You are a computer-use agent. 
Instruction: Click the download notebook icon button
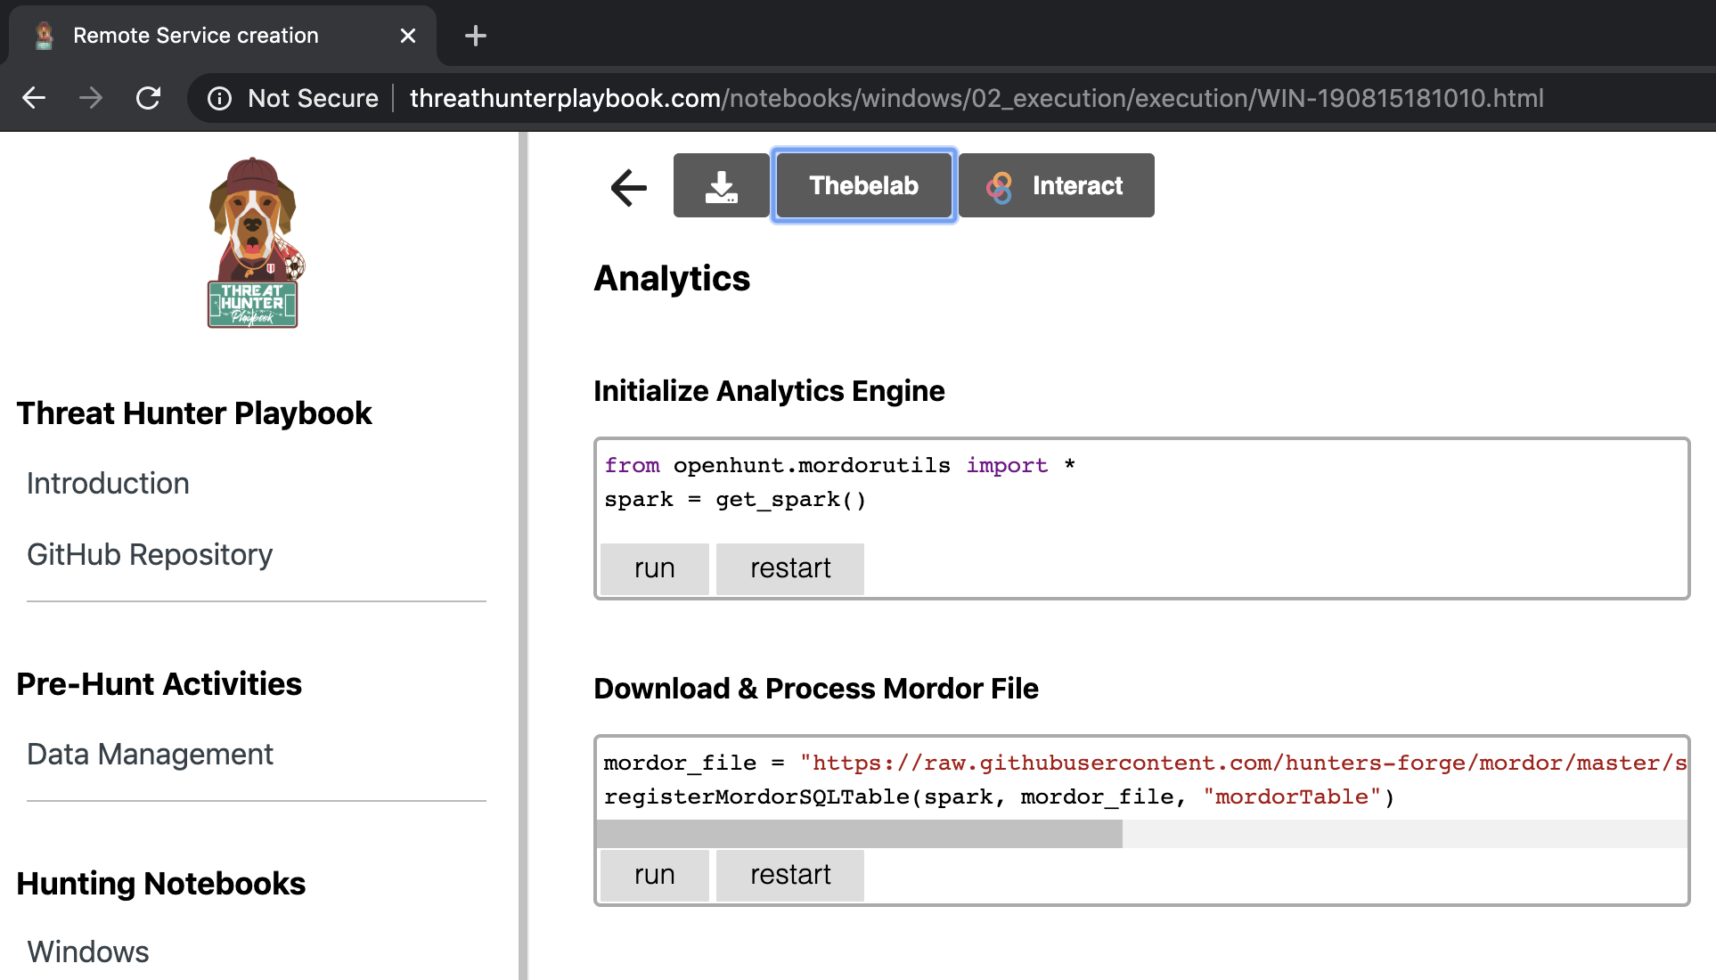(x=721, y=185)
